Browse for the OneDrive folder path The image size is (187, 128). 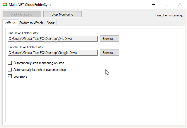click(109, 39)
